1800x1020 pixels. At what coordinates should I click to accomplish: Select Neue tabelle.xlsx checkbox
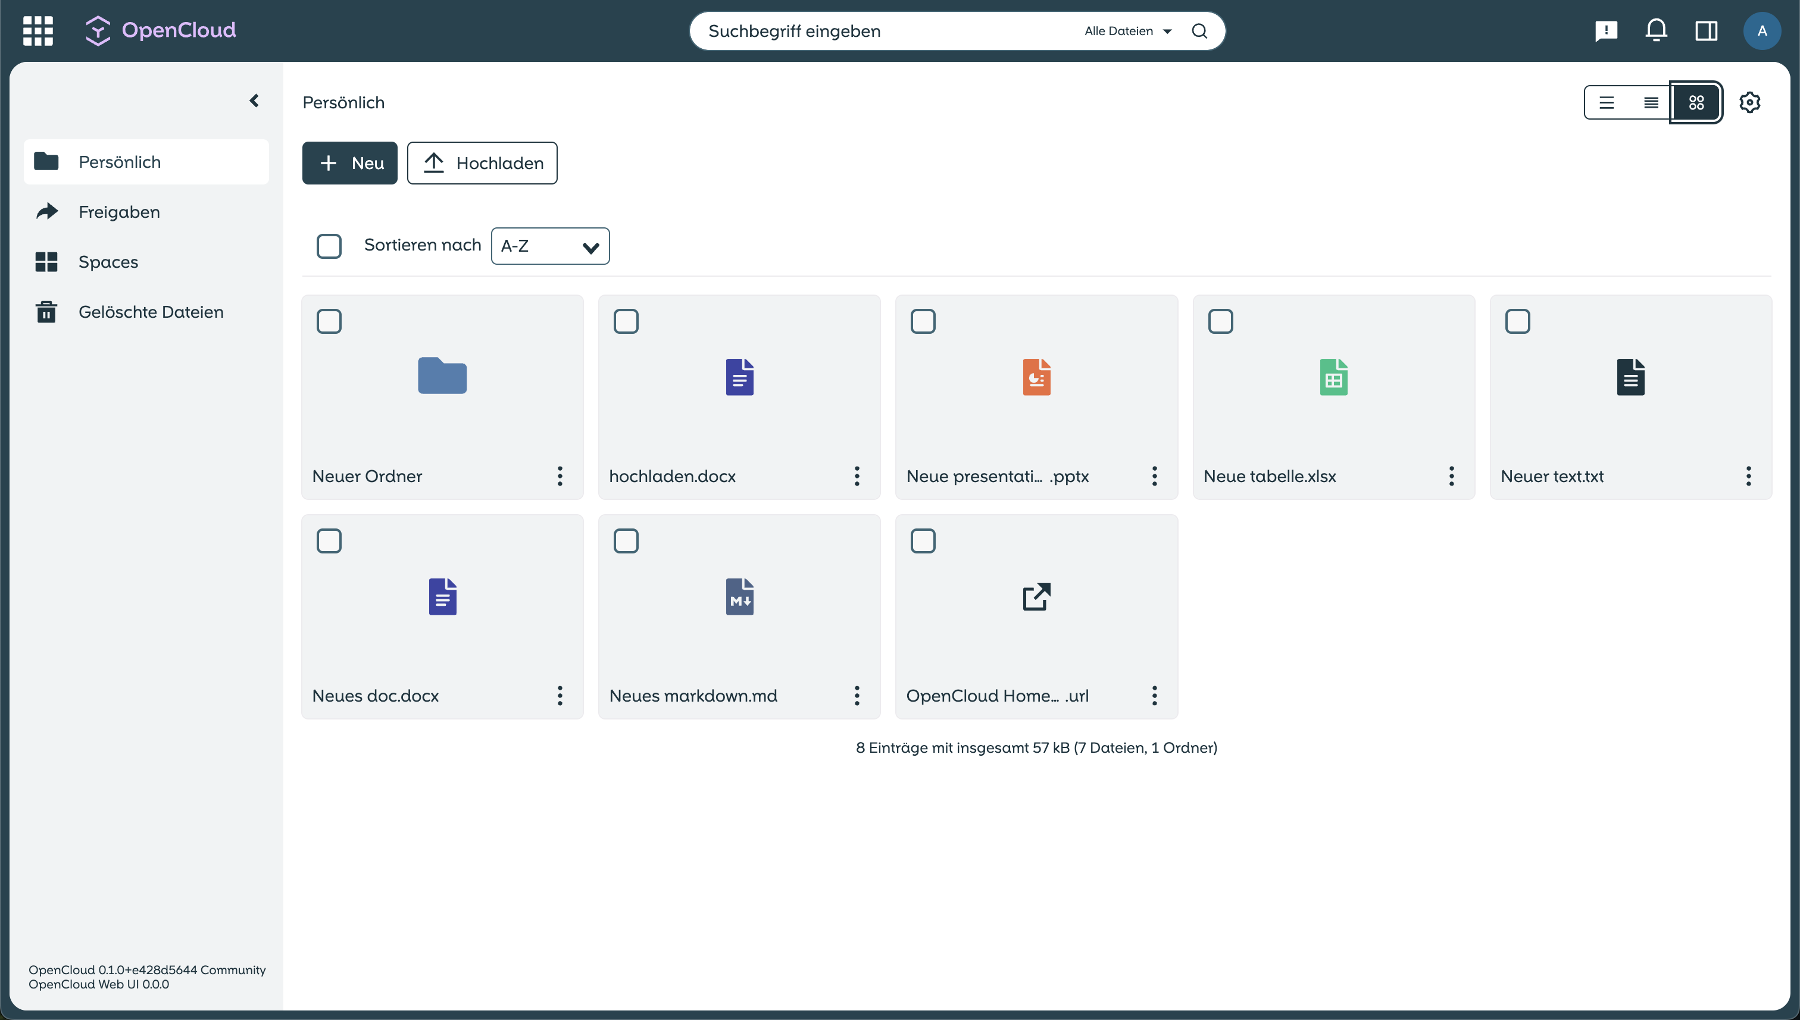point(1220,321)
